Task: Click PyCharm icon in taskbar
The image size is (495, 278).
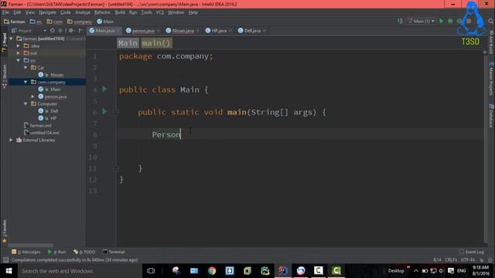Action: [x=265, y=271]
